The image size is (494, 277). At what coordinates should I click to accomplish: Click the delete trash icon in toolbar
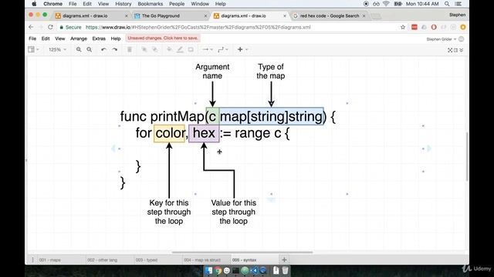point(130,49)
